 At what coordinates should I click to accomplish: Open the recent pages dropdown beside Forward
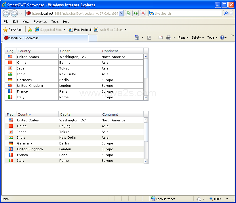(21, 14)
